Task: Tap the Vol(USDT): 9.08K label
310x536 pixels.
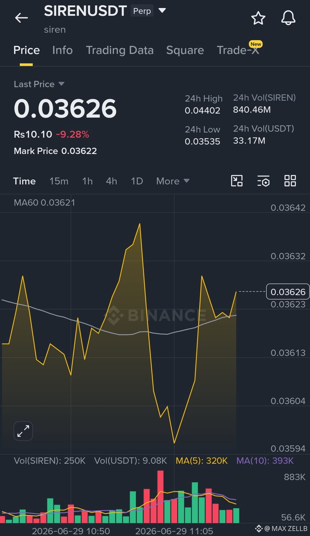Action: pyautogui.click(x=131, y=461)
